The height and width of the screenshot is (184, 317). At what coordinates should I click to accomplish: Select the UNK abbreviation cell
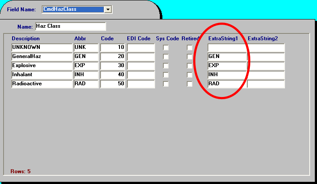tap(86, 48)
